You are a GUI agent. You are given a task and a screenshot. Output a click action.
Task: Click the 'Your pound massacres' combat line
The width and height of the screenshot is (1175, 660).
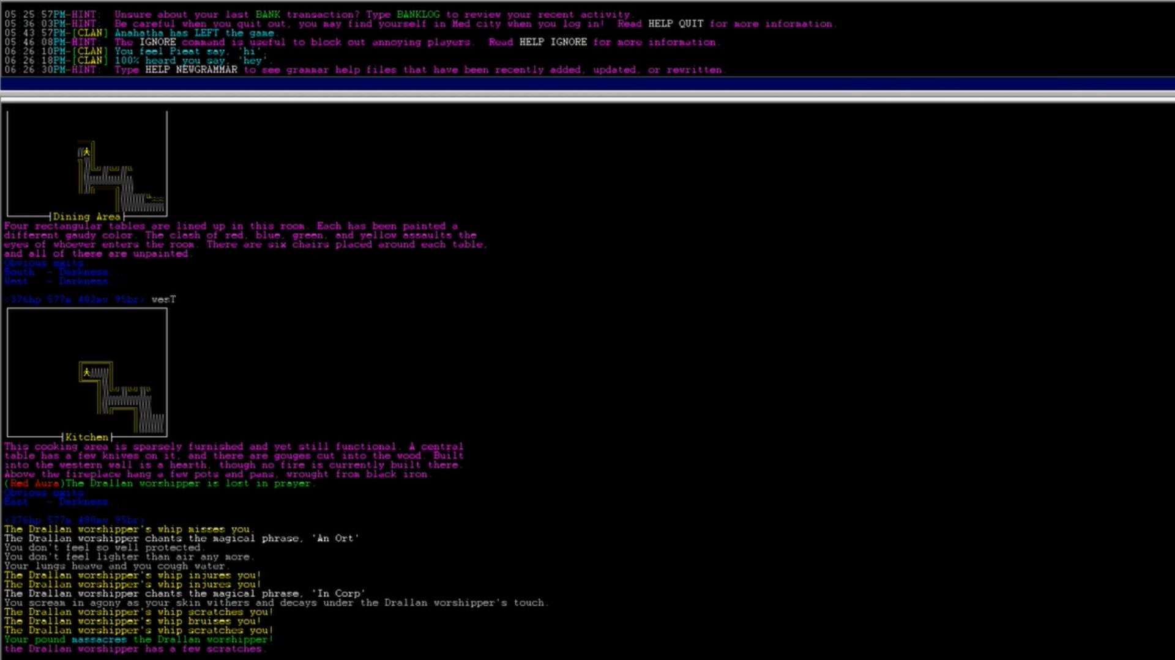point(138,639)
